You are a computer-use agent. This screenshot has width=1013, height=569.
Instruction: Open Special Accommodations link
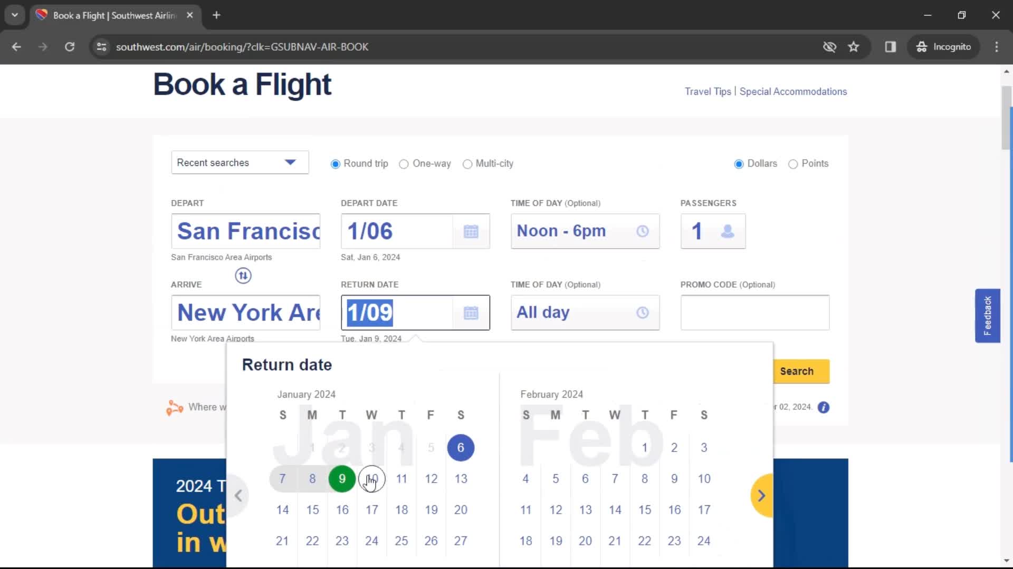(793, 91)
